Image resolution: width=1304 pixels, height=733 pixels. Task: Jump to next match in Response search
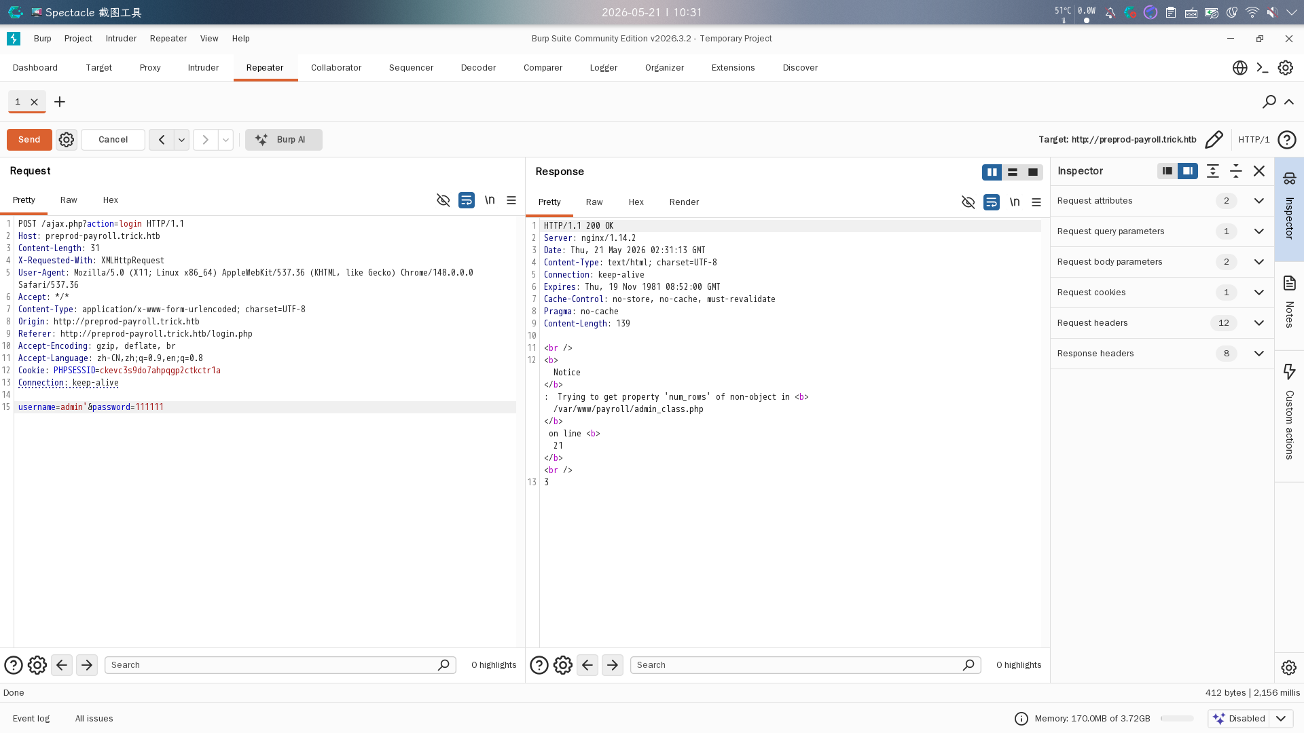[613, 665]
